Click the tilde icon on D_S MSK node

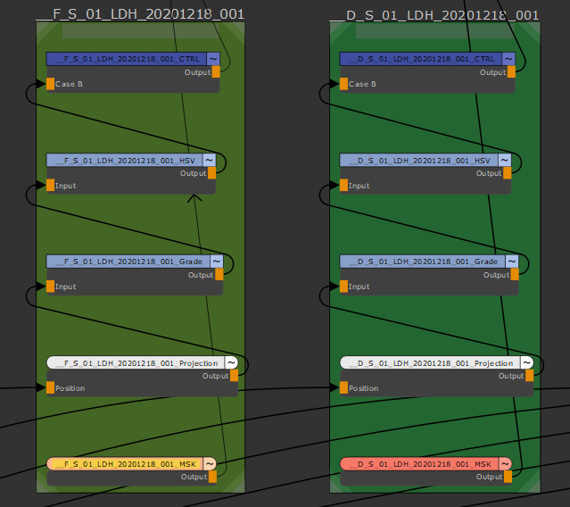(504, 464)
